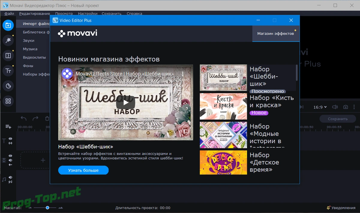This screenshot has height=213, width=360.
Task: Click the Узнать больше button
Action: 83,170
